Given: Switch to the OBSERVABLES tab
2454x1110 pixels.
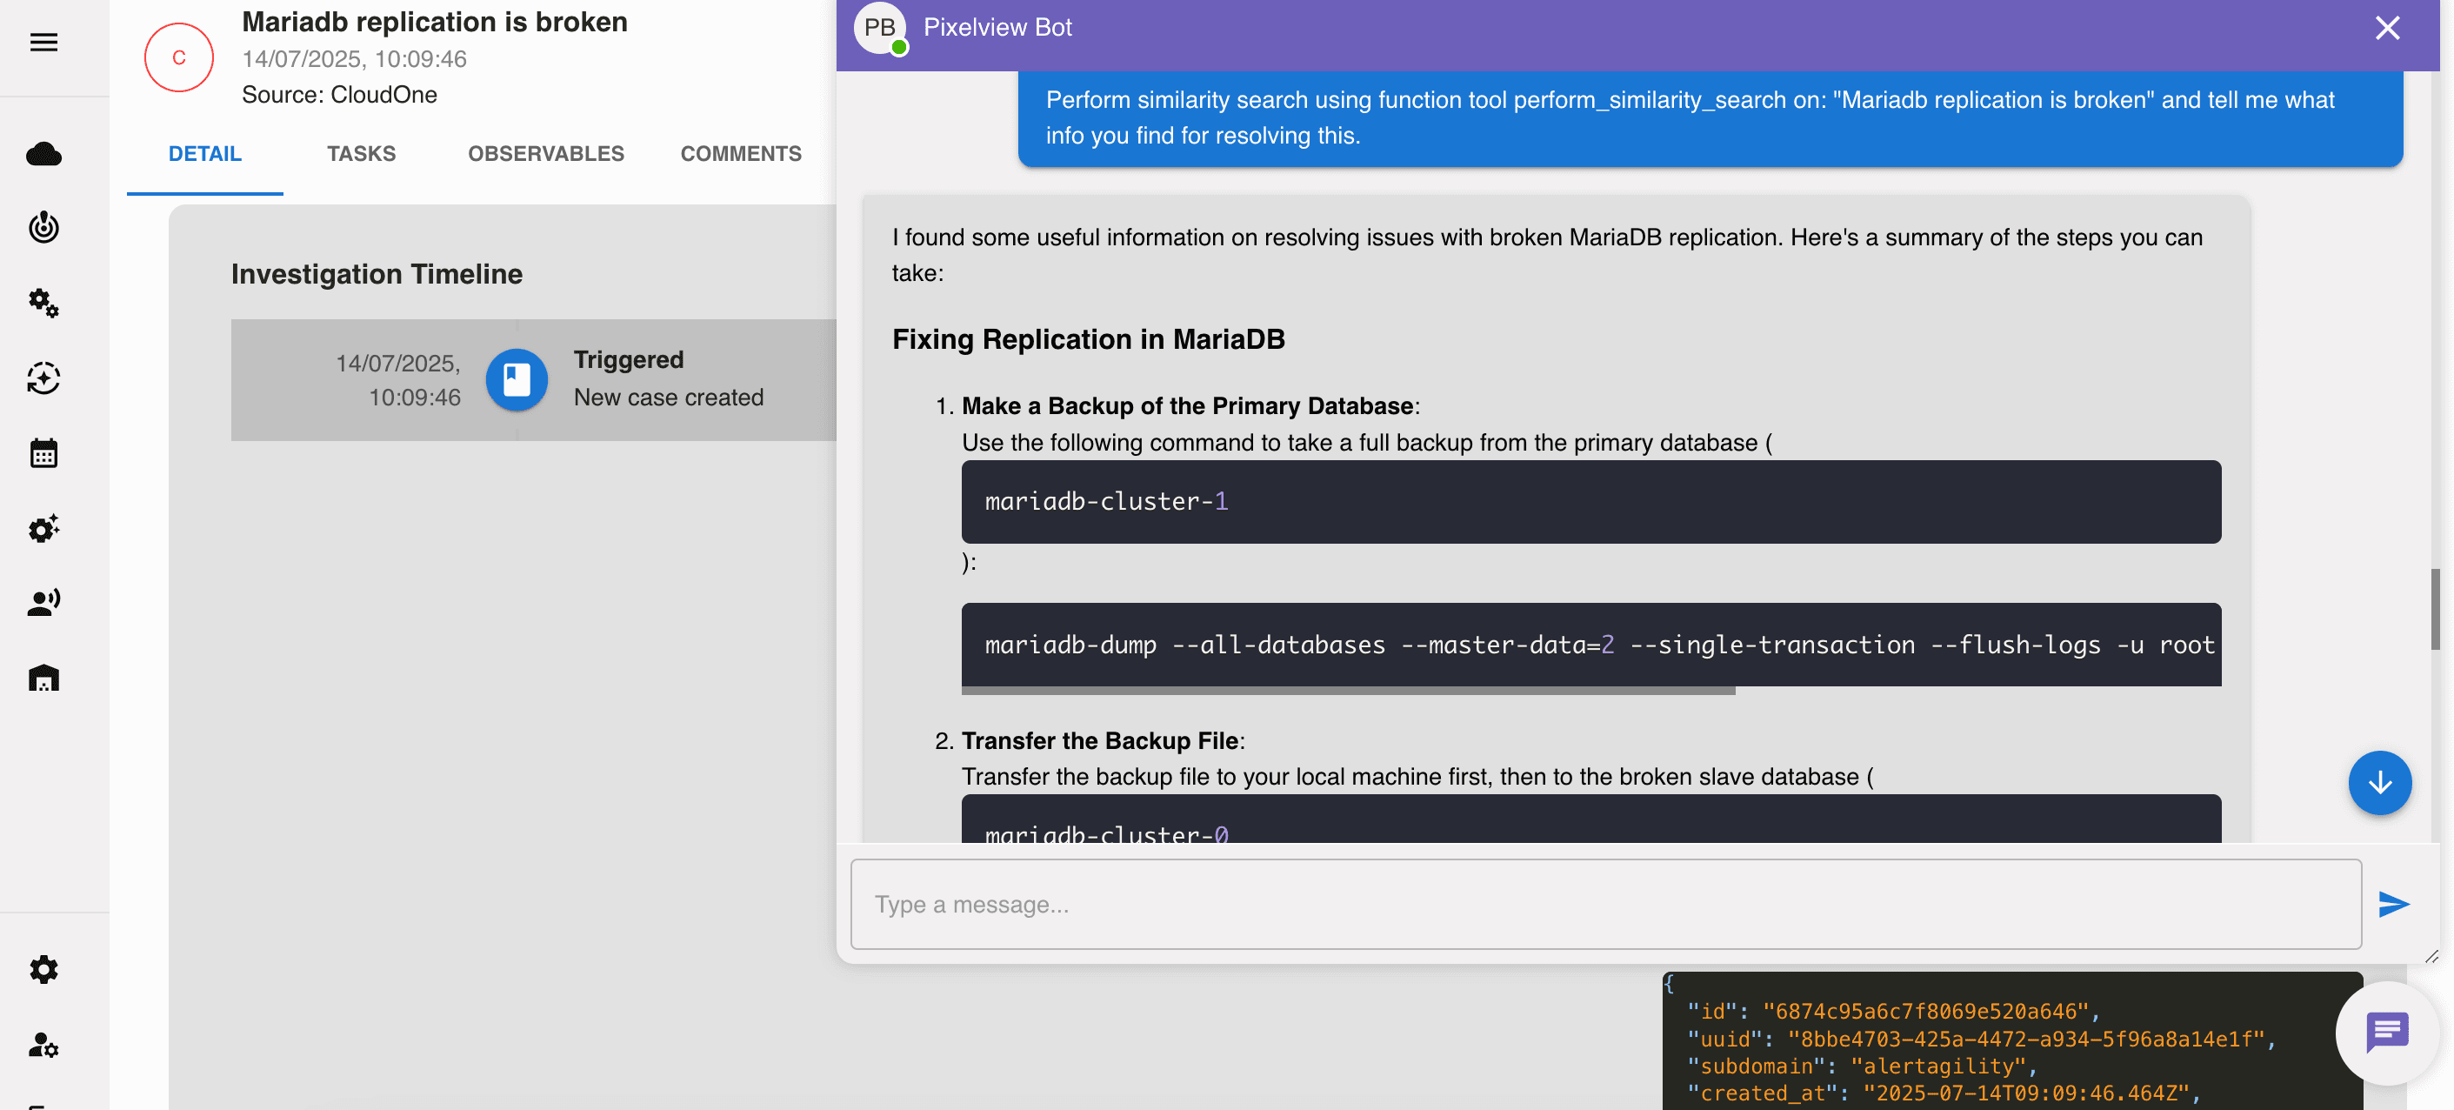Looking at the screenshot, I should click(546, 153).
